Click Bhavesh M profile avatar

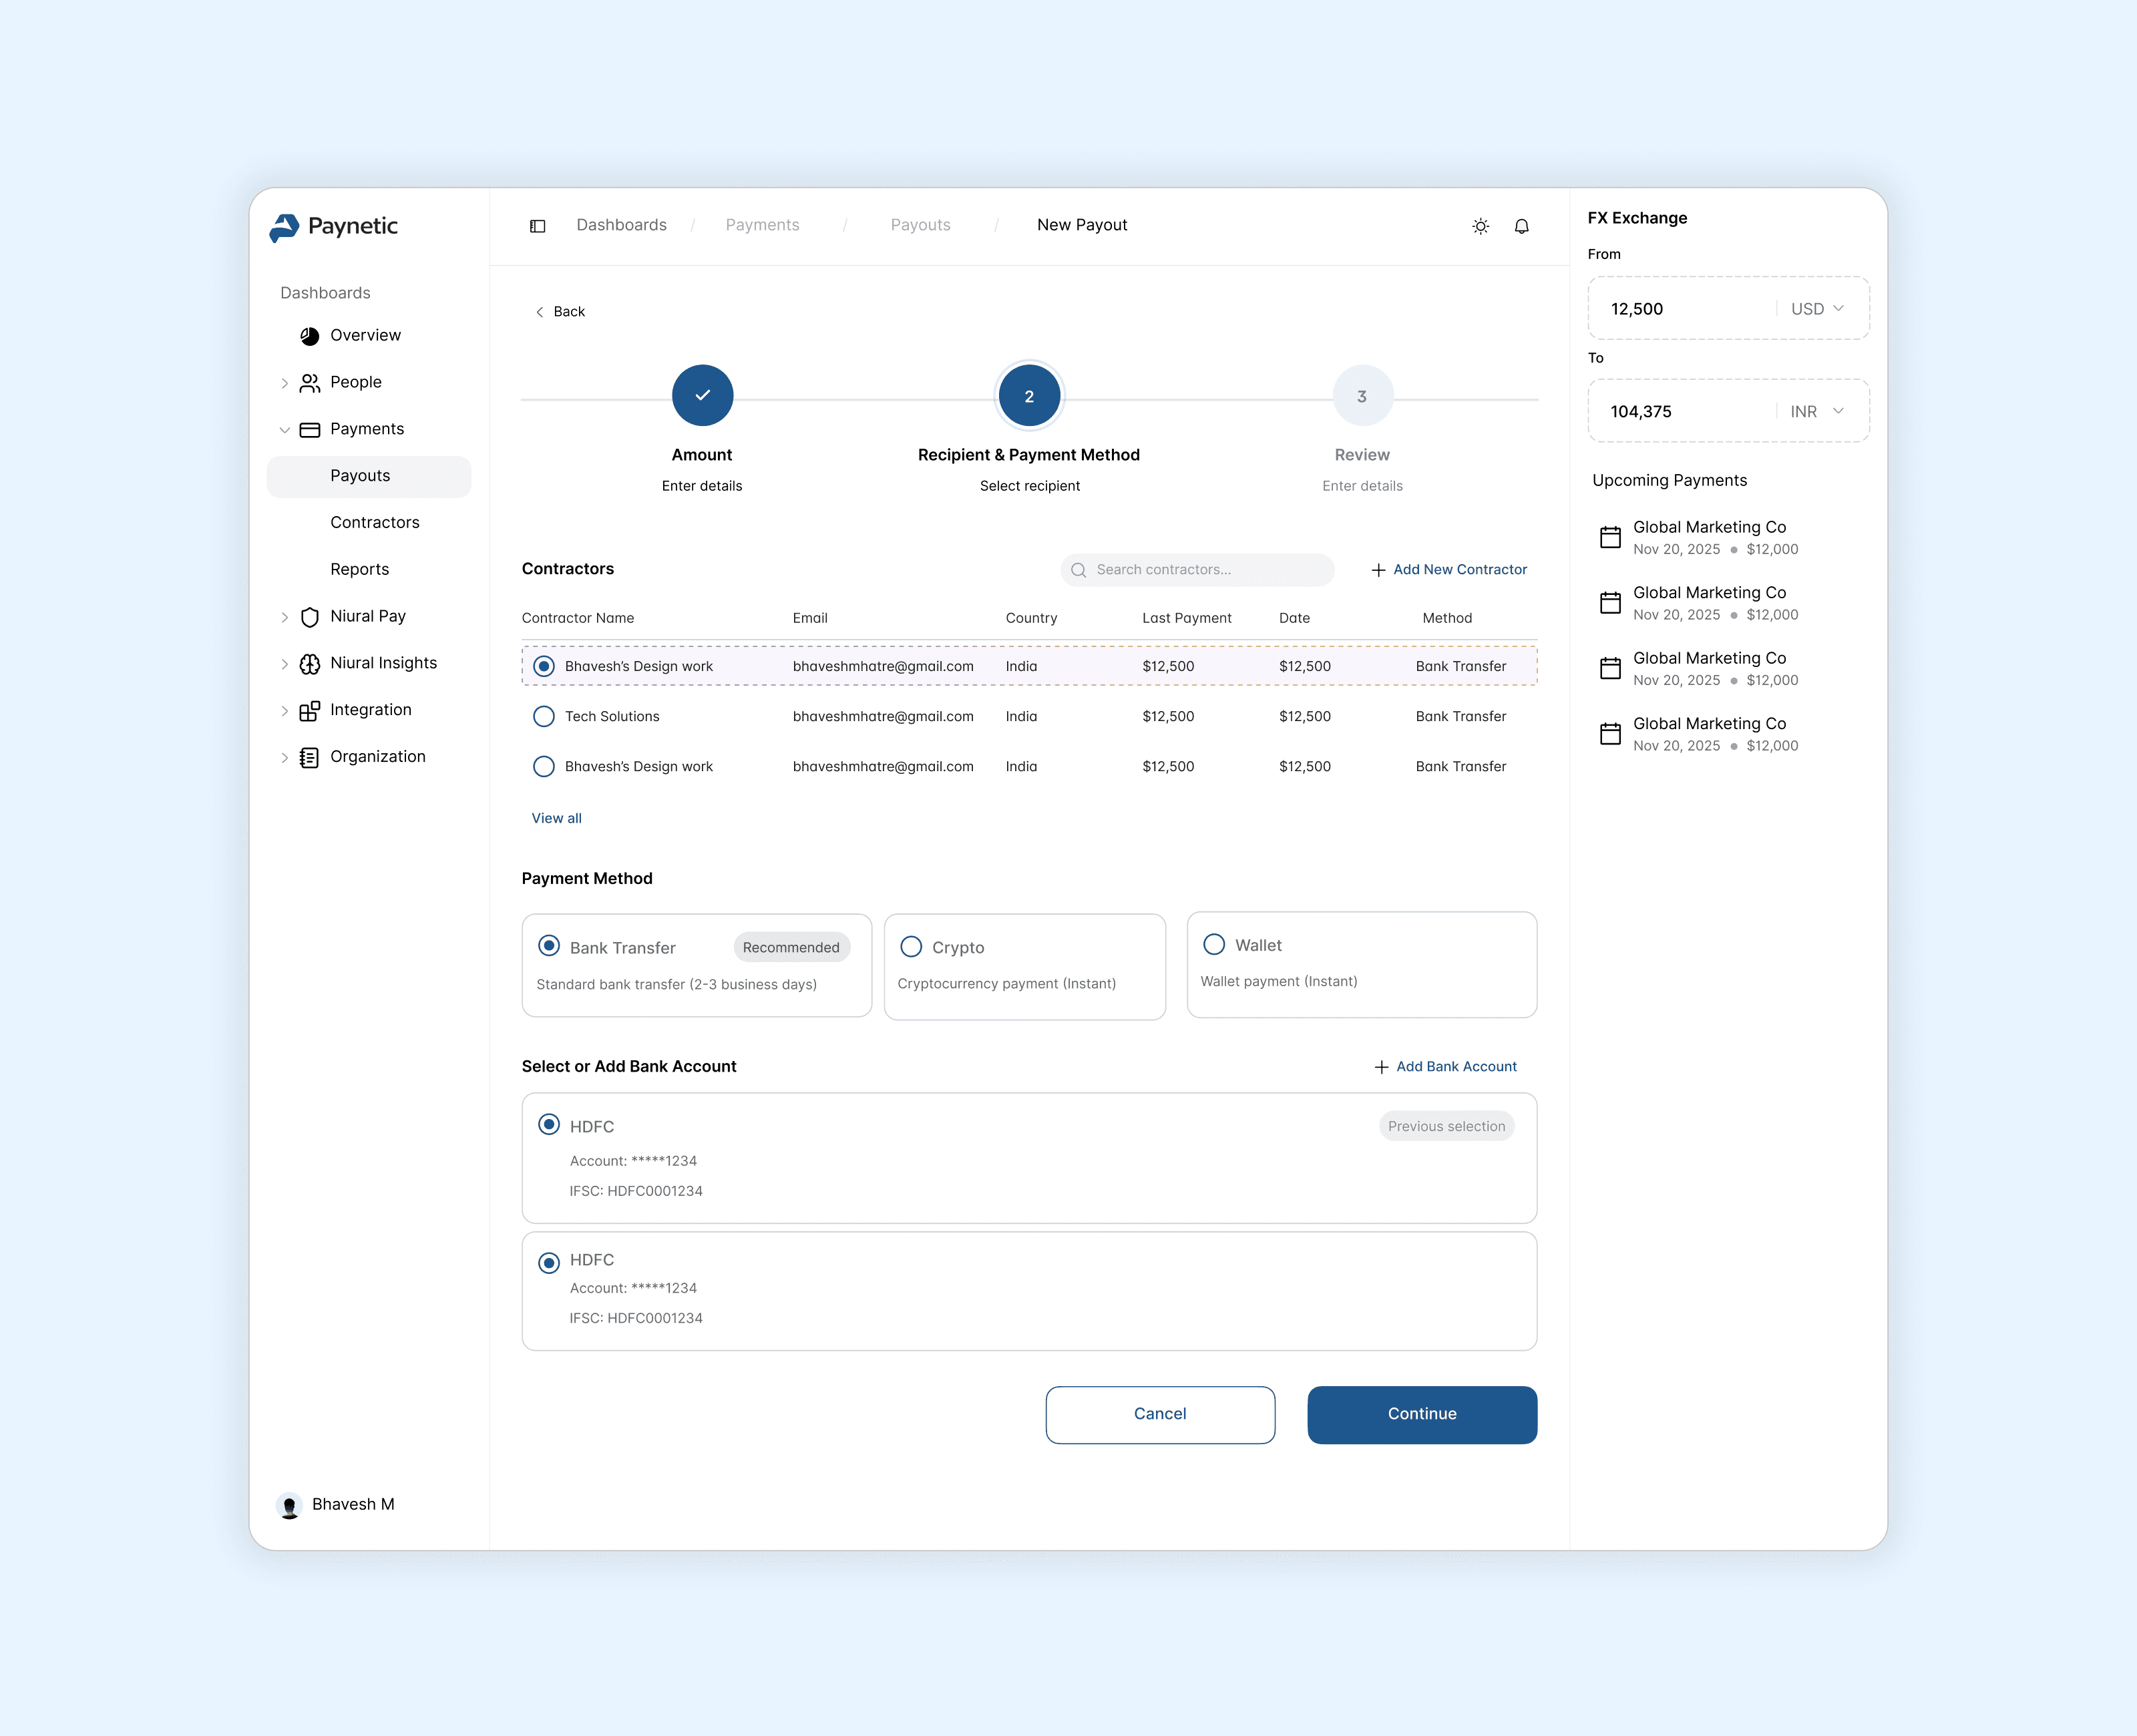point(290,1505)
